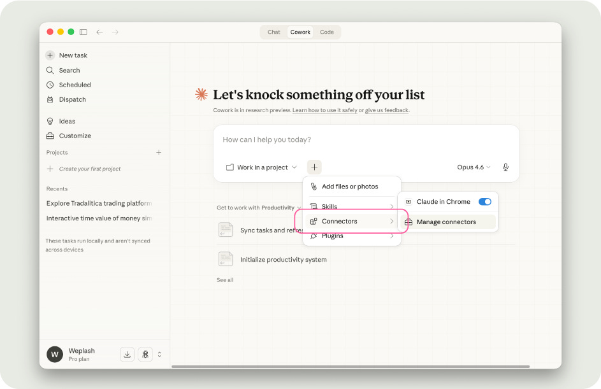This screenshot has width=601, height=389.
Task: Click the Weplash Pro plan label
Action: click(x=82, y=355)
